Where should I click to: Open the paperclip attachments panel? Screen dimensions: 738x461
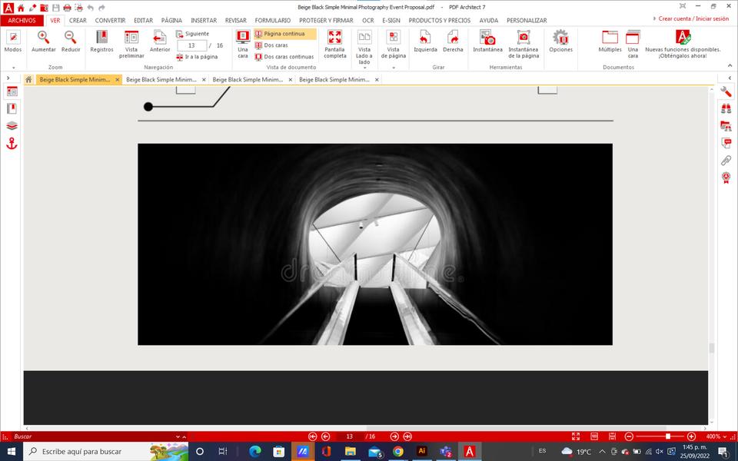[726, 161]
